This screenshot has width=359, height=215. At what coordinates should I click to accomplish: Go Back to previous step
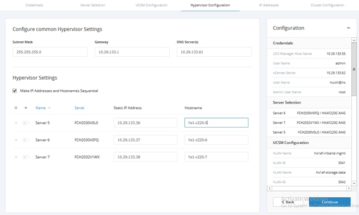coord(288,202)
